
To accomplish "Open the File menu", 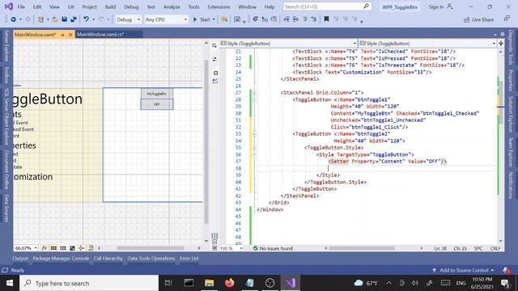I will 21,6.
